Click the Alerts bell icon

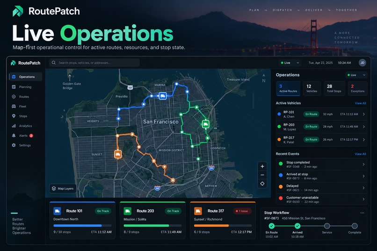pos(14,136)
